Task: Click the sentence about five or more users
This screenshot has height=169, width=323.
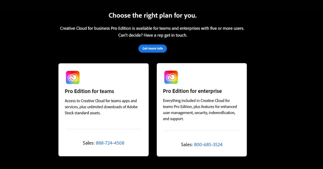Action: (x=152, y=28)
